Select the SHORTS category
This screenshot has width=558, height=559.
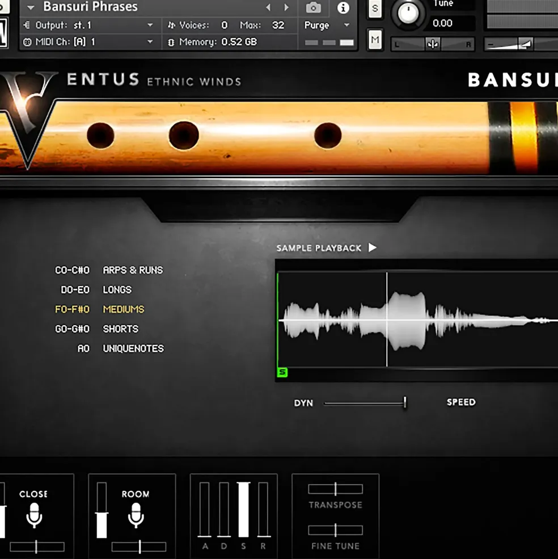coord(120,329)
